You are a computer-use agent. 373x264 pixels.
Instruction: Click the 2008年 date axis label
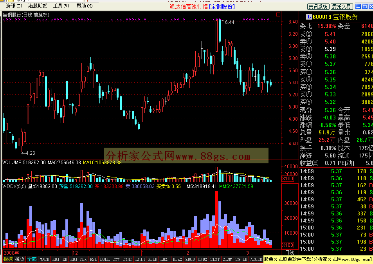[11, 253]
